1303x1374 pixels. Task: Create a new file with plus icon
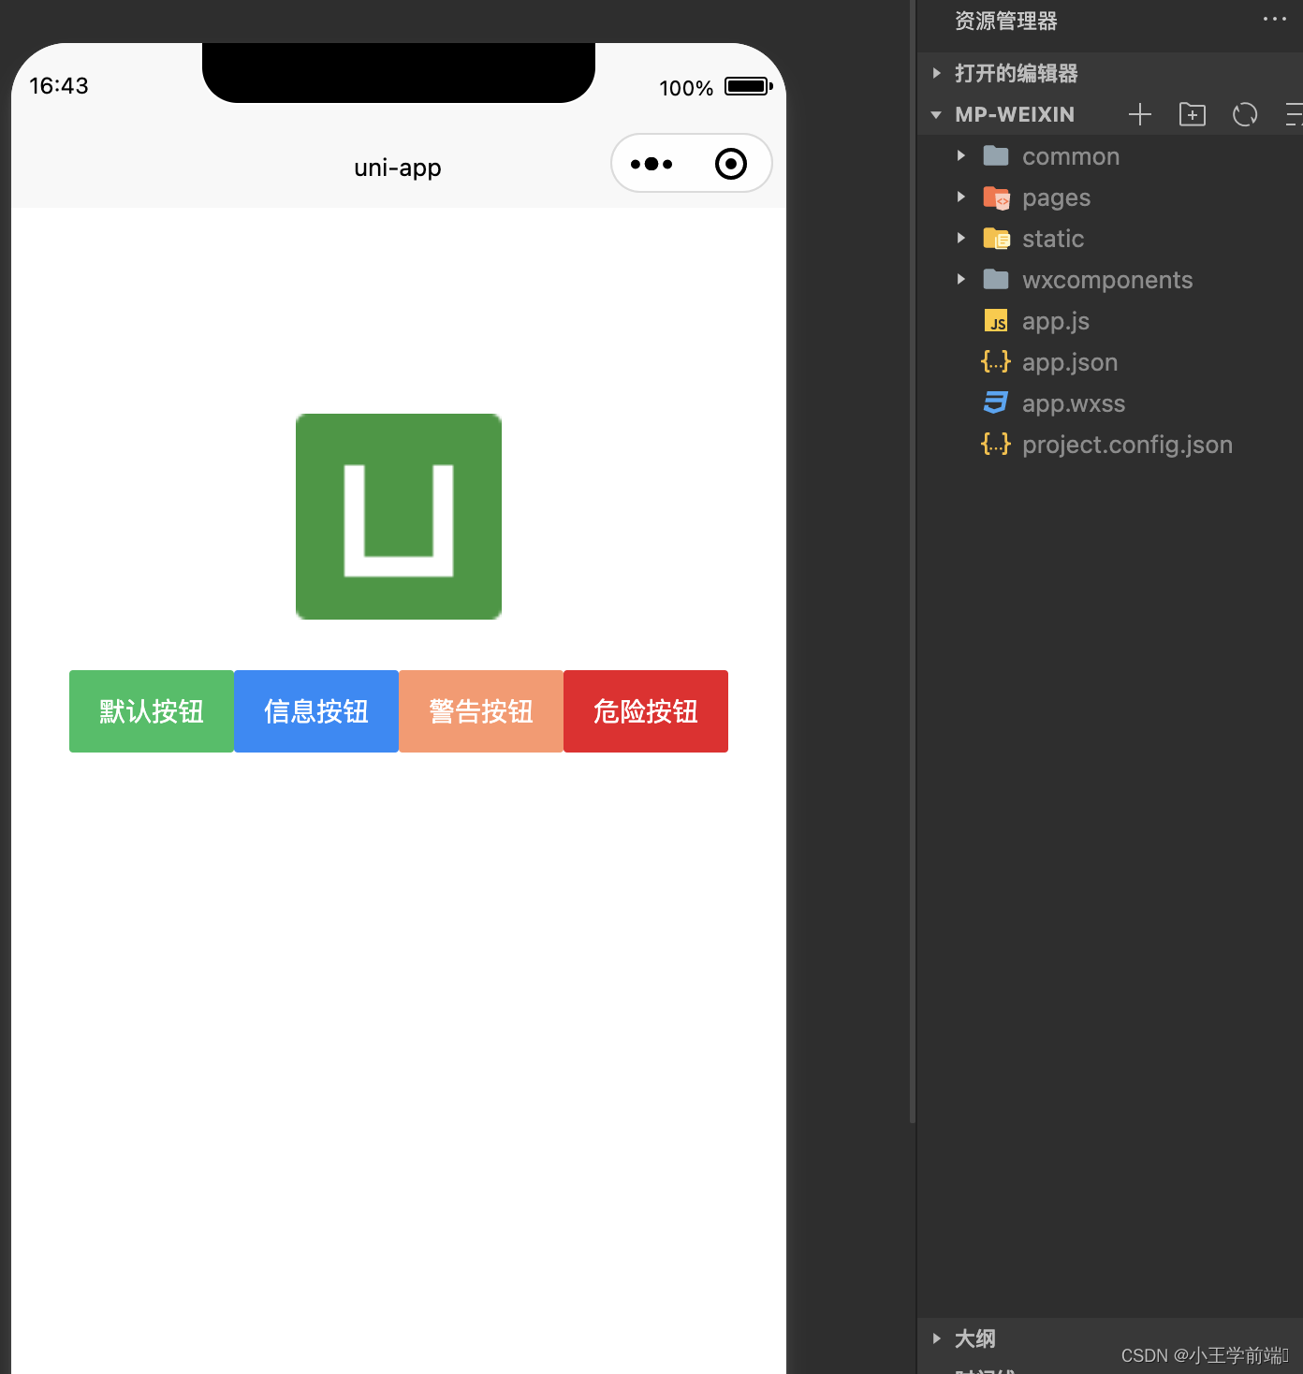pos(1140,114)
